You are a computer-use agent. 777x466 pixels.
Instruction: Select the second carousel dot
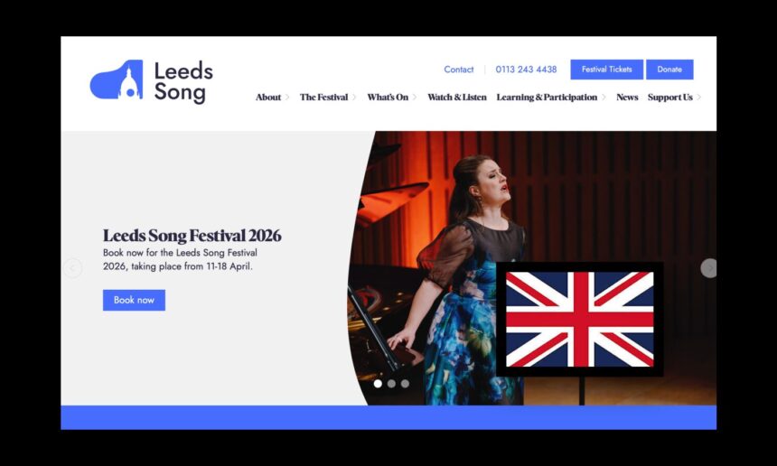coord(391,383)
